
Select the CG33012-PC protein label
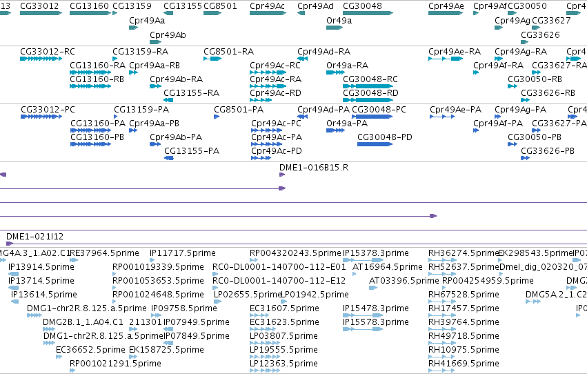(x=48, y=109)
